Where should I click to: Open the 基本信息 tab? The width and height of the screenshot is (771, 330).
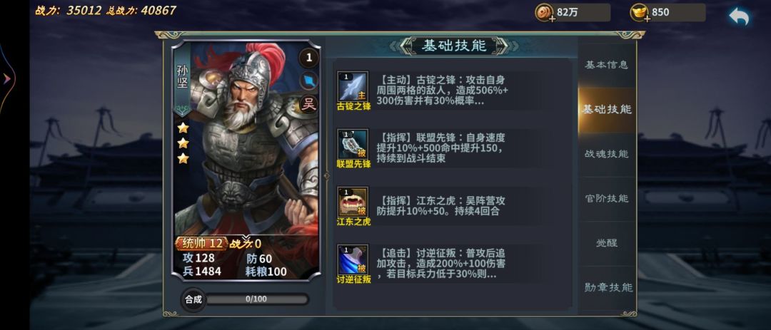[x=606, y=65]
